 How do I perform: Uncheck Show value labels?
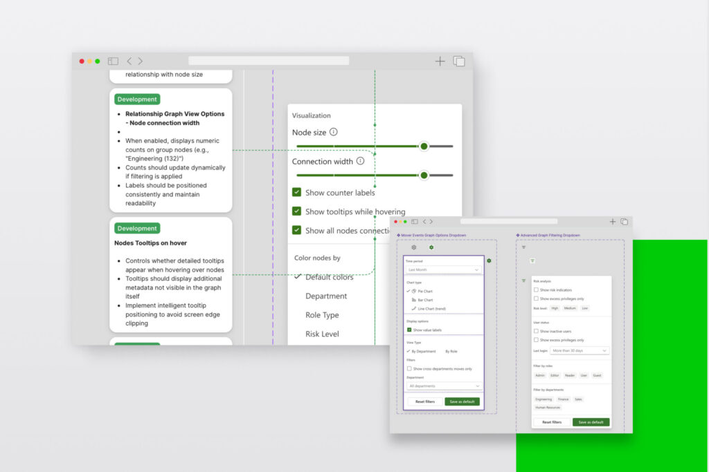tap(409, 330)
